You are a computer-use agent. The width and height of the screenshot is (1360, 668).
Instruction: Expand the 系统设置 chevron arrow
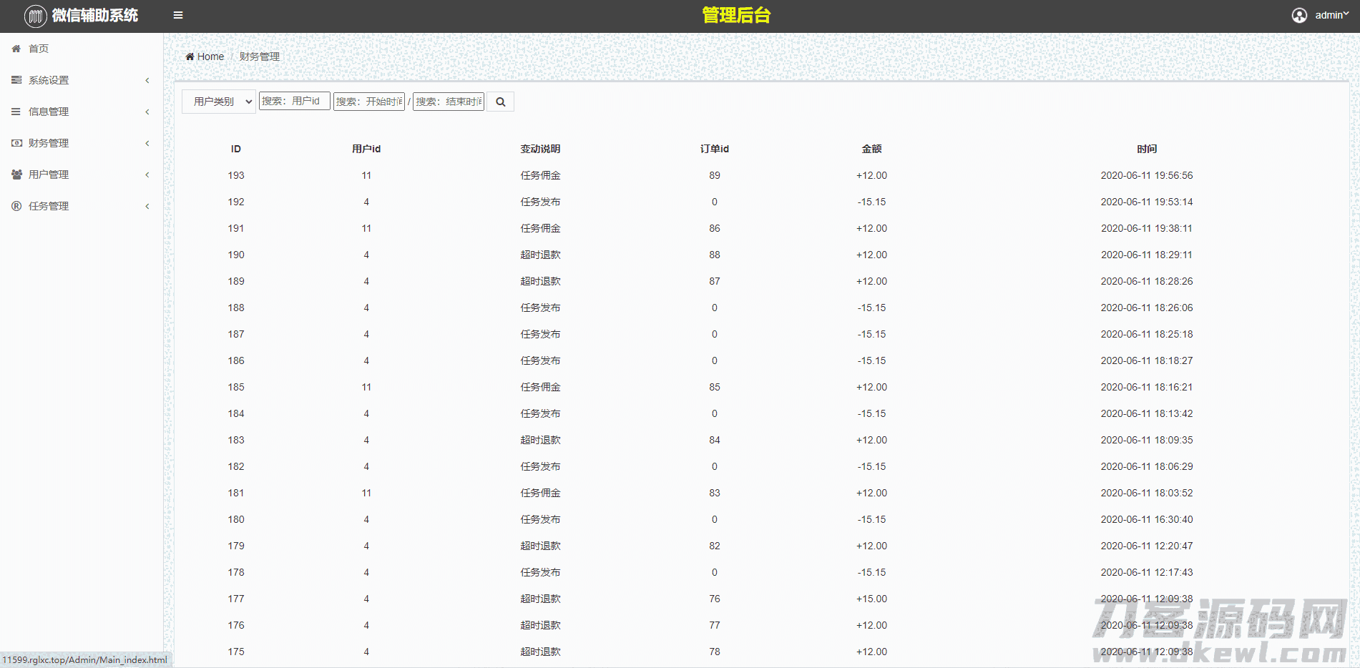click(x=147, y=80)
